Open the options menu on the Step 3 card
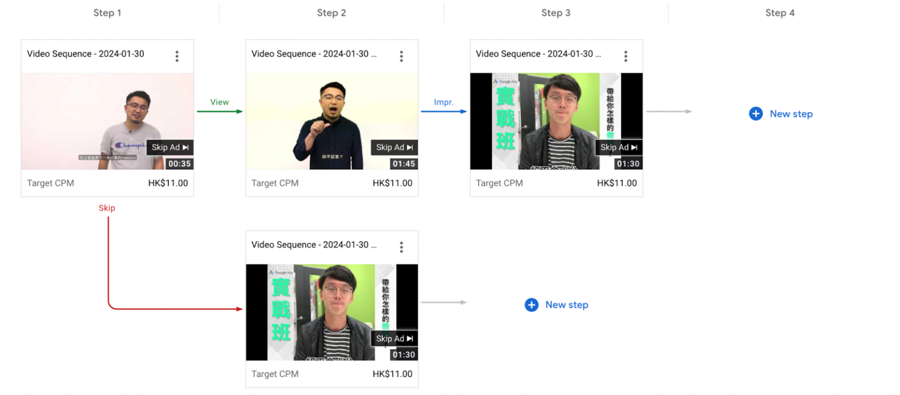This screenshot has width=900, height=395. (626, 56)
